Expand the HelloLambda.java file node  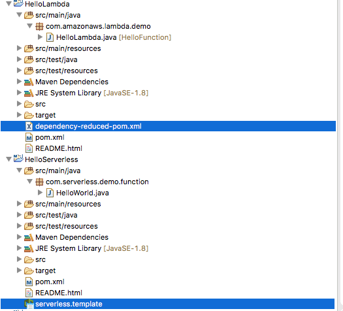pos(40,37)
